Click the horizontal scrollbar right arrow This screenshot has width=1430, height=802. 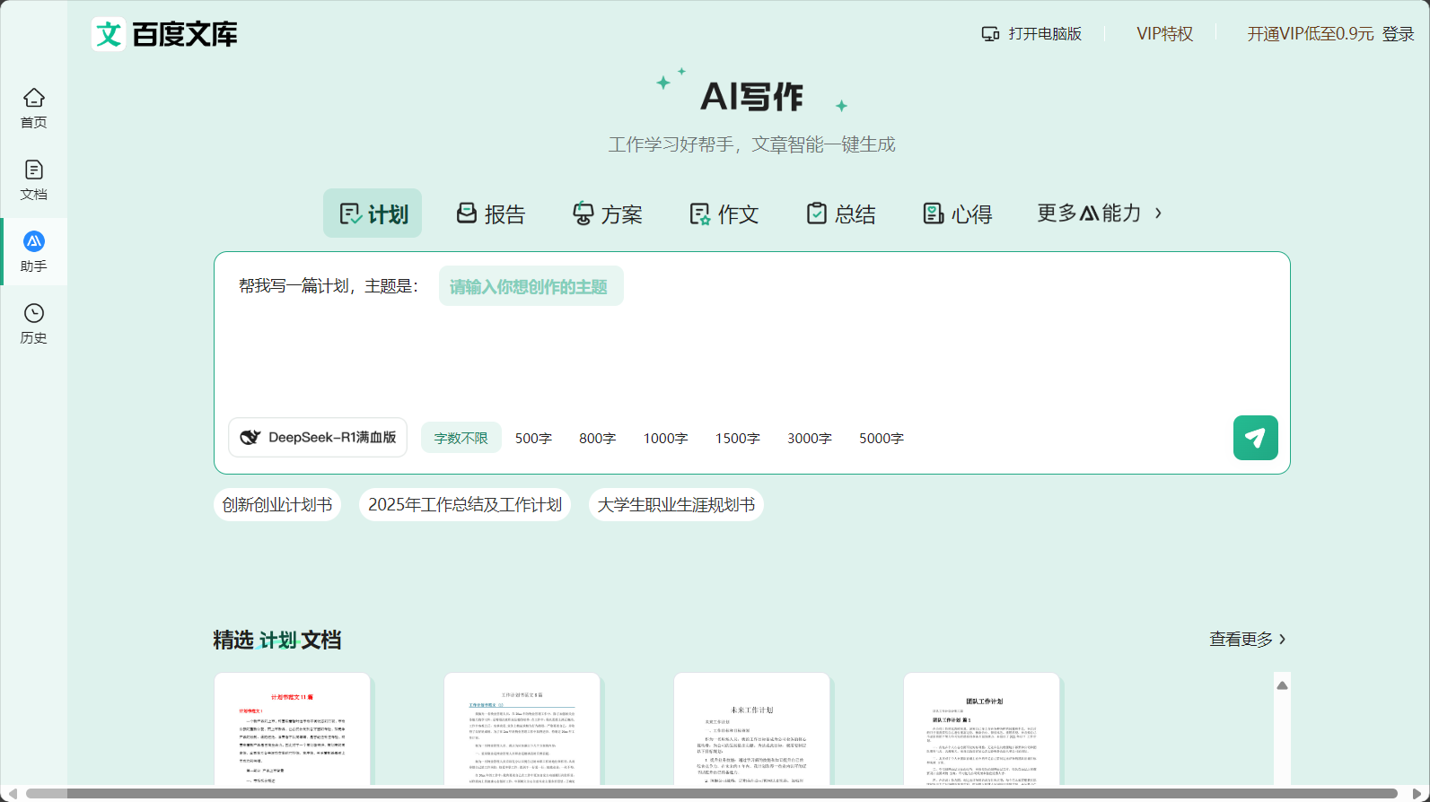click(x=1417, y=793)
